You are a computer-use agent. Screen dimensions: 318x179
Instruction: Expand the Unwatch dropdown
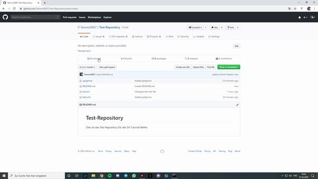195,27
